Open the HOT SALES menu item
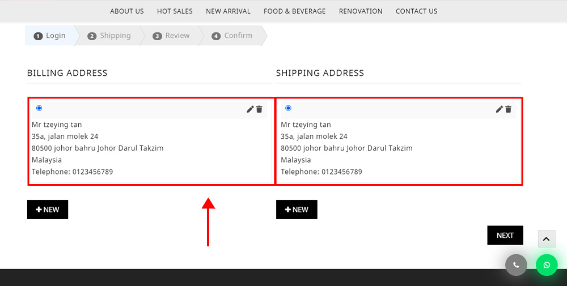The image size is (567, 286). pyautogui.click(x=175, y=11)
